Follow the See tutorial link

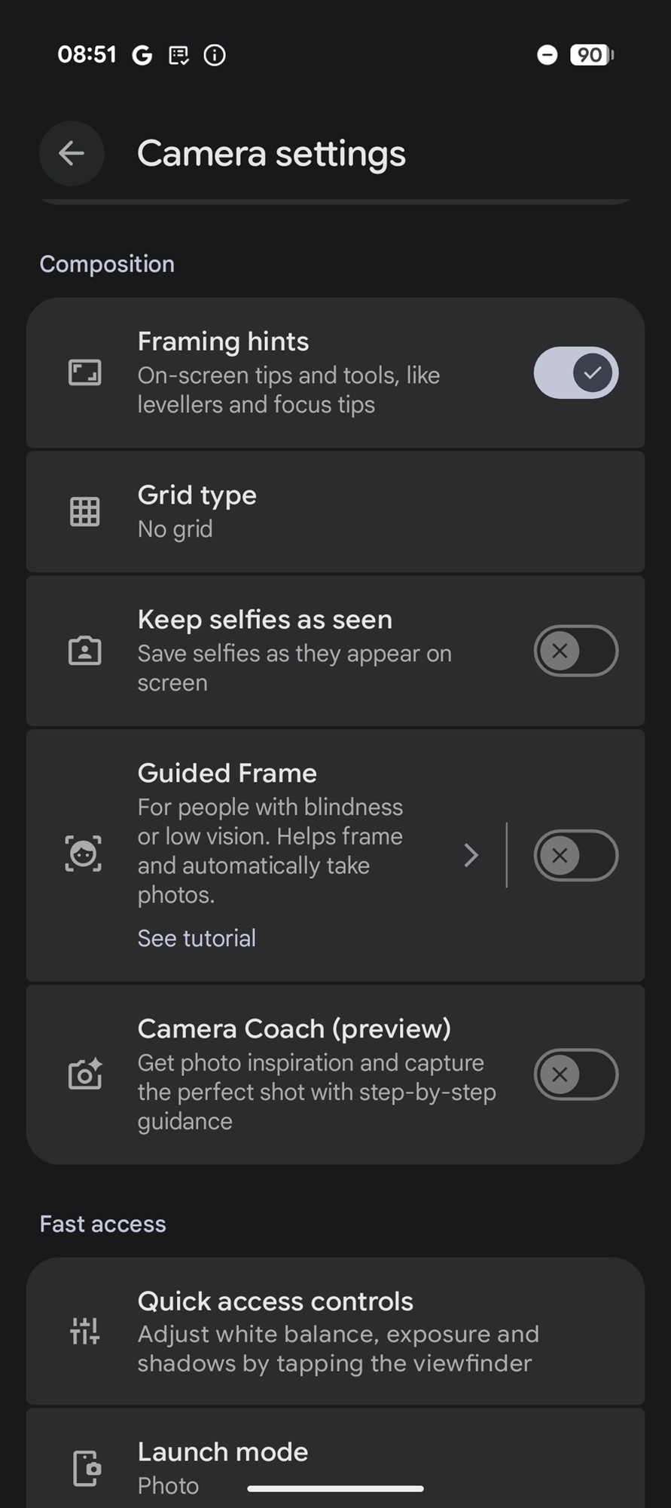pyautogui.click(x=197, y=938)
